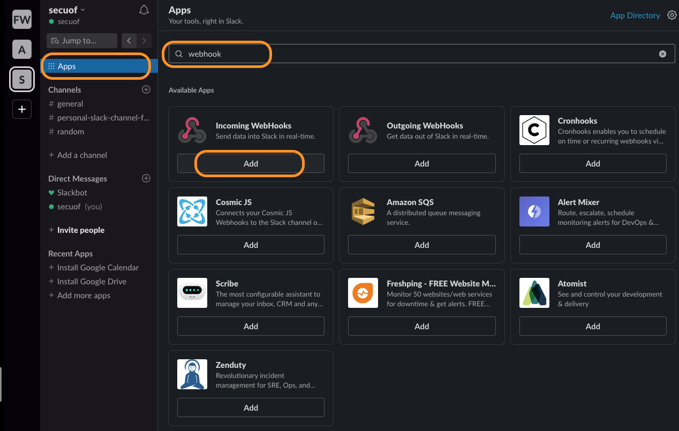Screen dimensions: 679x431
Task: Click Install Google Drive
Action: pos(88,282)
